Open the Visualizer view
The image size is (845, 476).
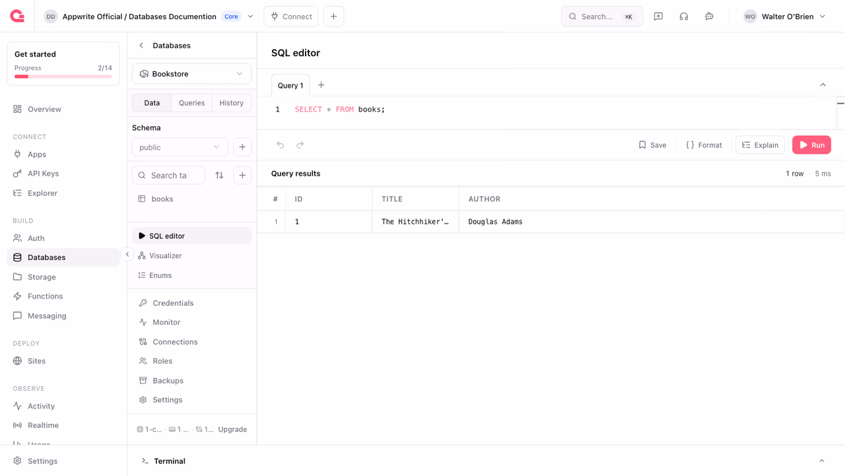(x=191, y=255)
